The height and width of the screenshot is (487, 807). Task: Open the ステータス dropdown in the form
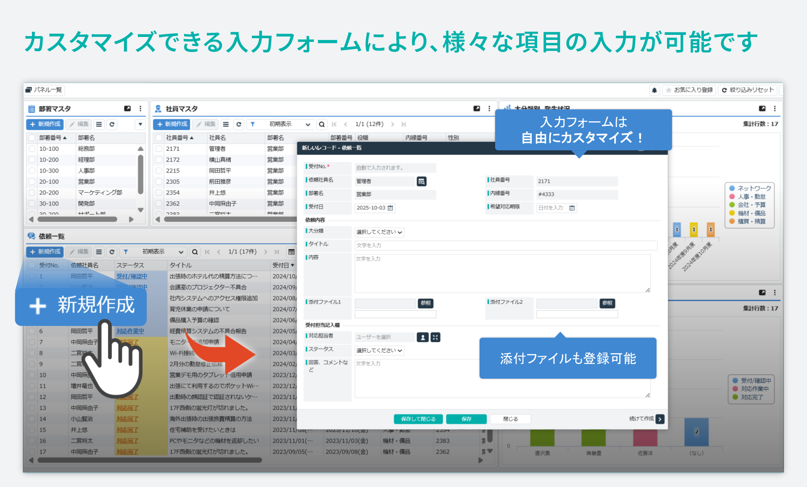point(379,350)
